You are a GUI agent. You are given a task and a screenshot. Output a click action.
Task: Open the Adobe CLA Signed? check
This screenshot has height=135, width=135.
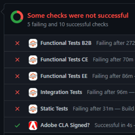point(65,125)
